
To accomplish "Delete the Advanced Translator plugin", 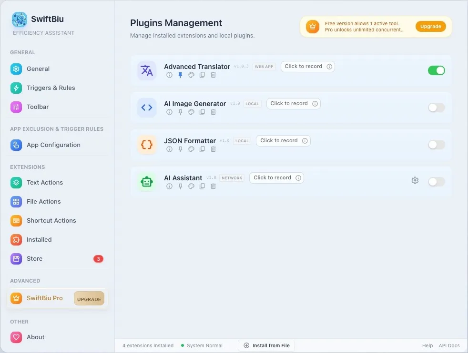I will [213, 75].
